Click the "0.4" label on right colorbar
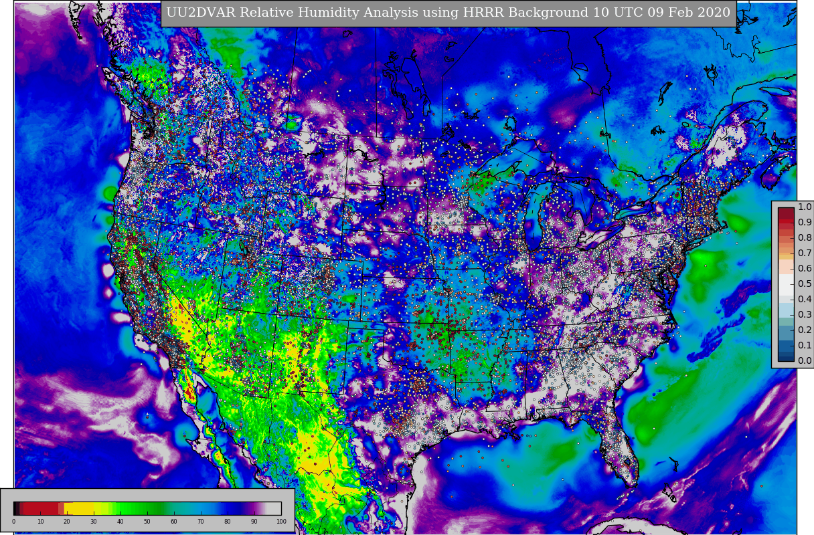 pyautogui.click(x=805, y=299)
